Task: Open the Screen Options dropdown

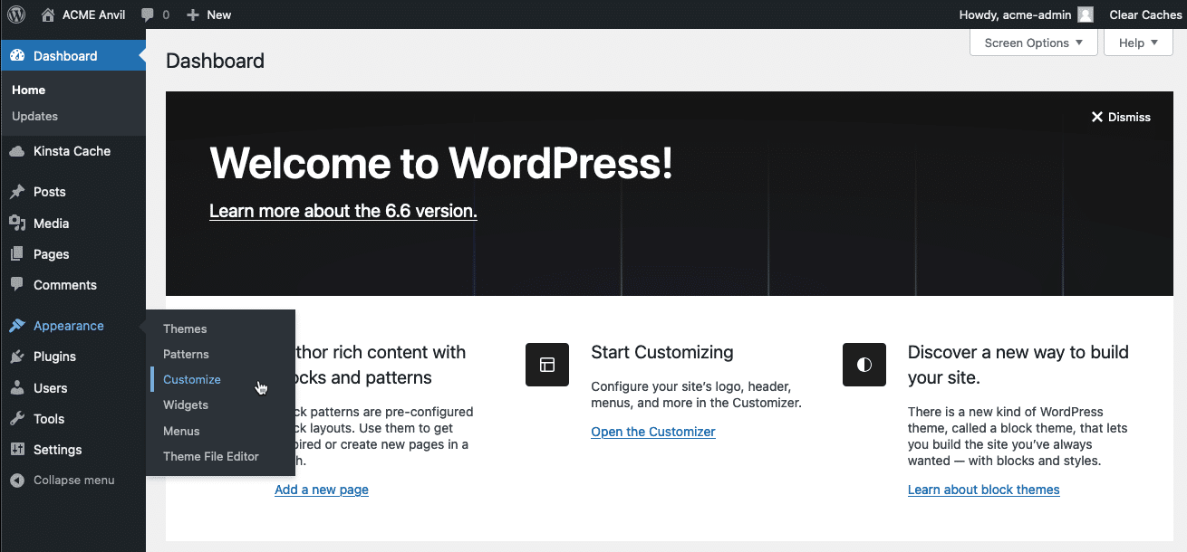Action: 1033,43
